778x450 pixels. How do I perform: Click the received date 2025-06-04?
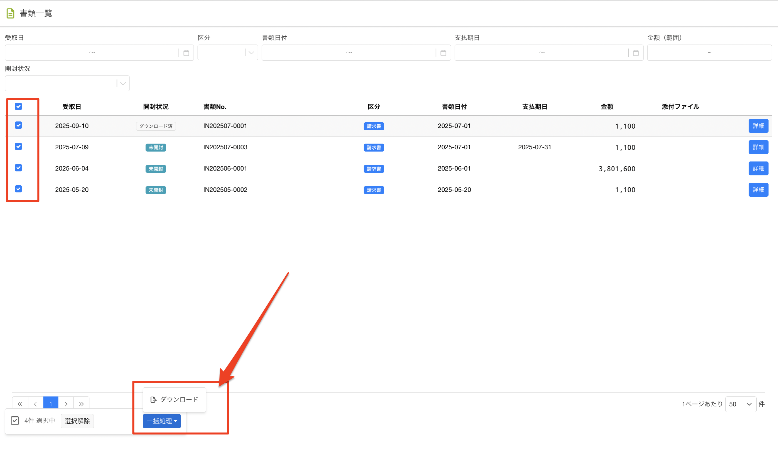tap(72, 168)
